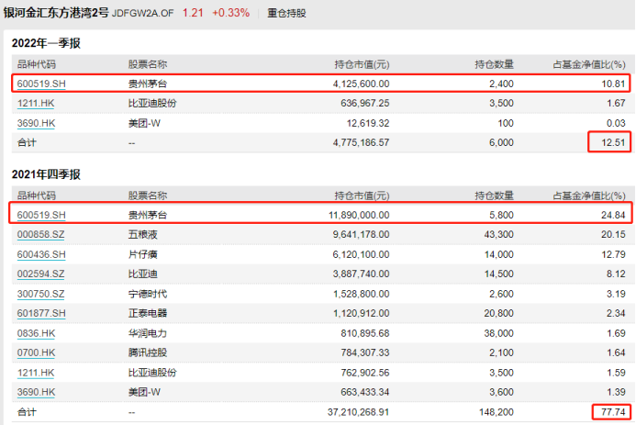Select the 五粮液 stock name cell
This screenshot has height=425, width=636.
point(142,234)
